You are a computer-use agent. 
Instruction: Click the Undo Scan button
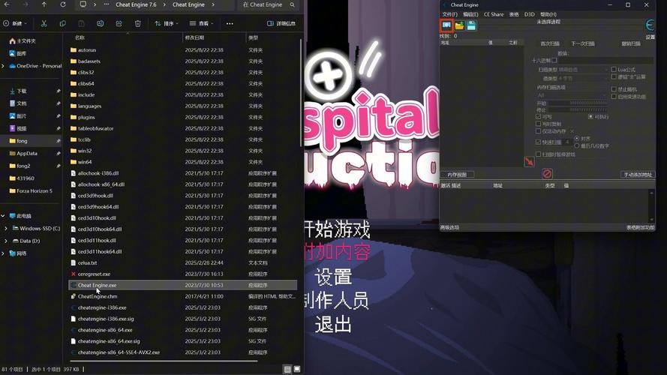pyautogui.click(x=631, y=43)
